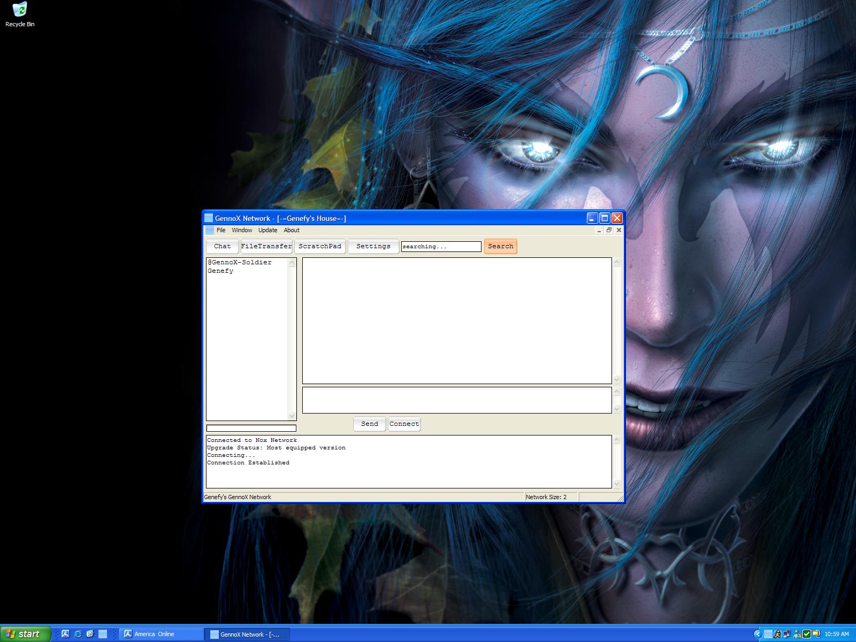Viewport: 856px width, 642px height.
Task: Expand hidden system tray icons
Action: point(758,634)
